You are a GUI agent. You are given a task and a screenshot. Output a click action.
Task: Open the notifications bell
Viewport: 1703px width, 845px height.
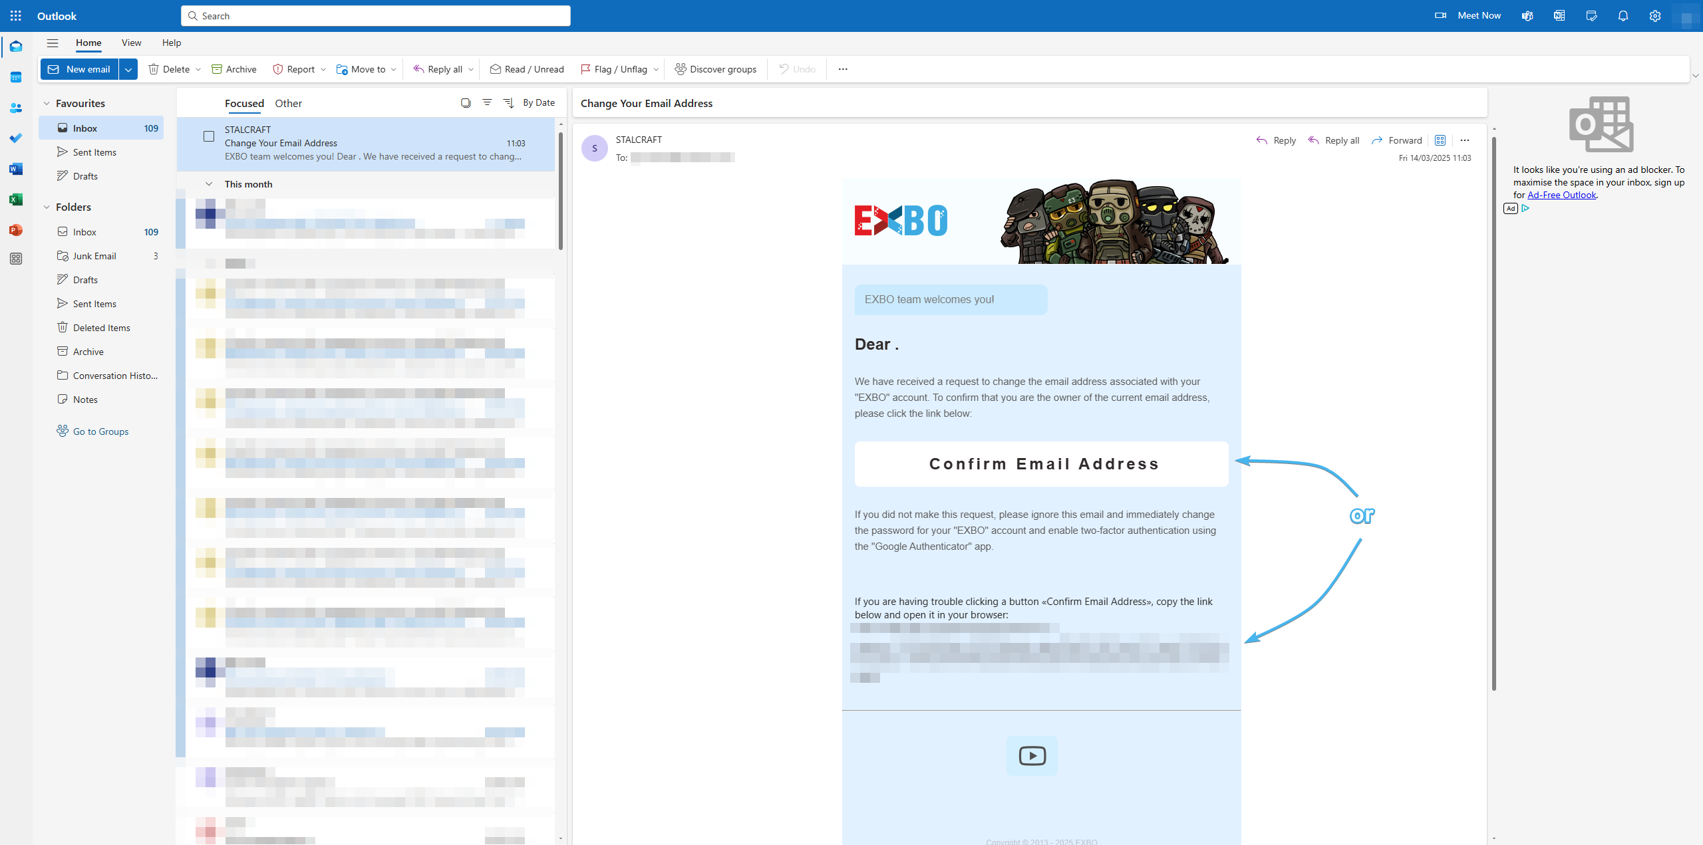pyautogui.click(x=1623, y=16)
